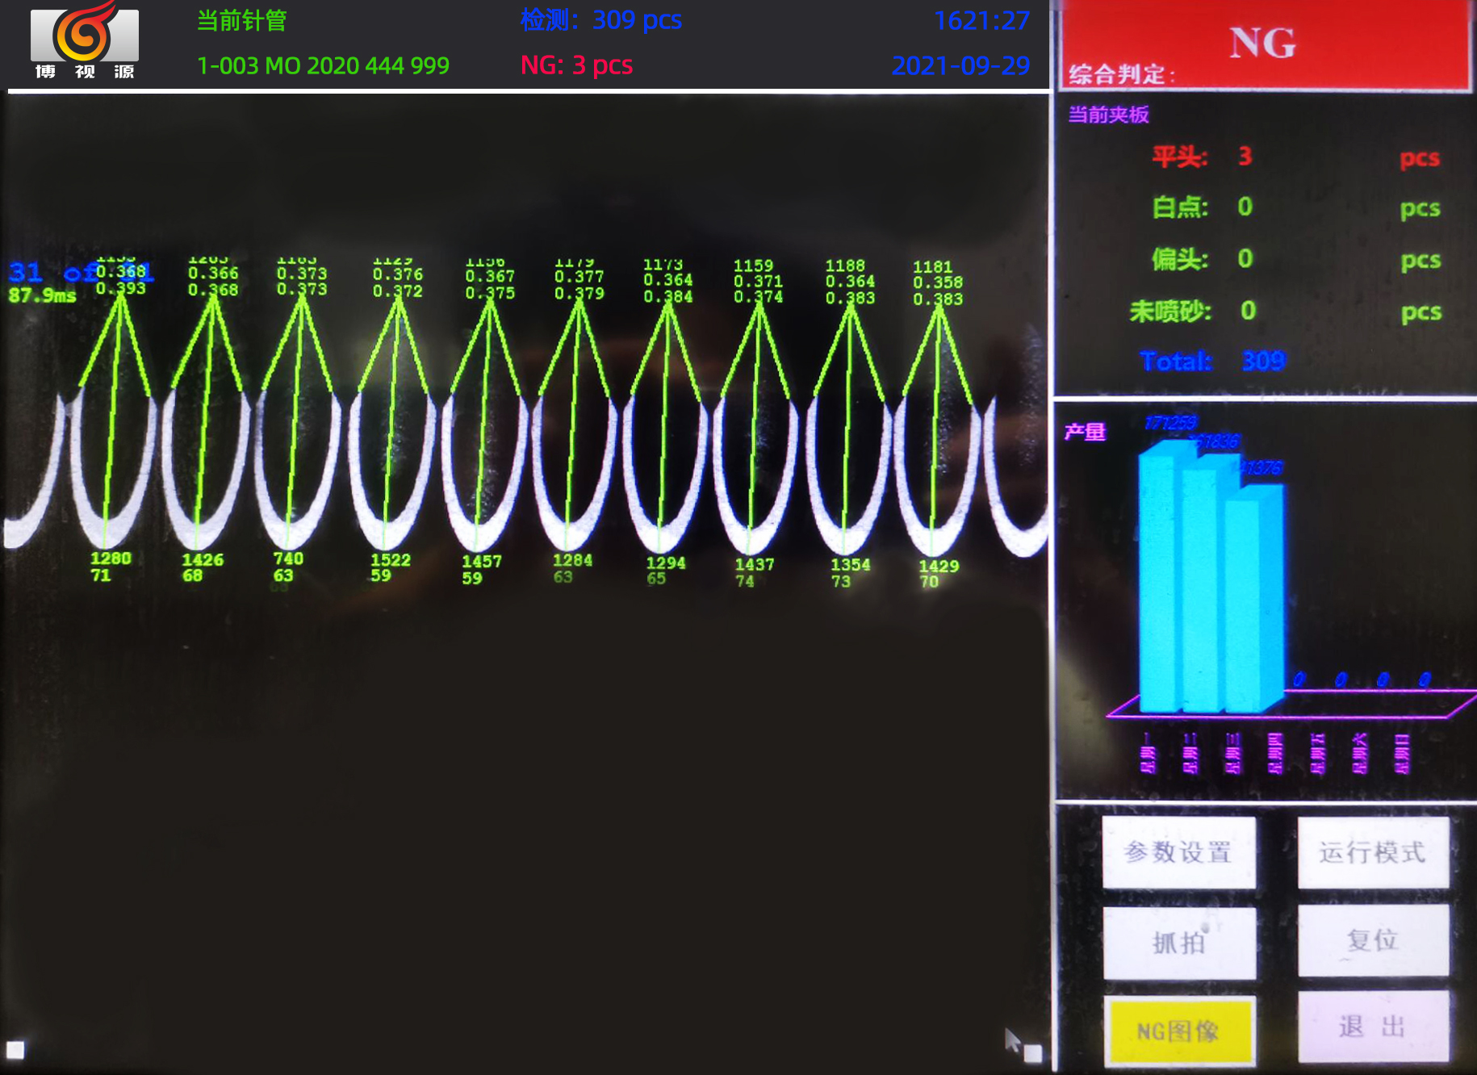The image size is (1477, 1075).
Task: Click the 退出 exit button
Action: (x=1373, y=1027)
